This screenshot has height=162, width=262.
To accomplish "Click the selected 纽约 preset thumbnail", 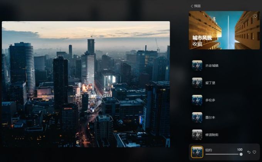I will [x=197, y=152].
